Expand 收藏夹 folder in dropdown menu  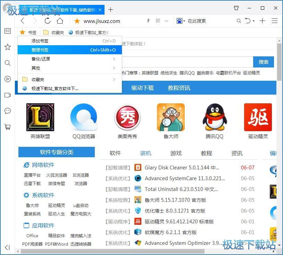click(70, 79)
